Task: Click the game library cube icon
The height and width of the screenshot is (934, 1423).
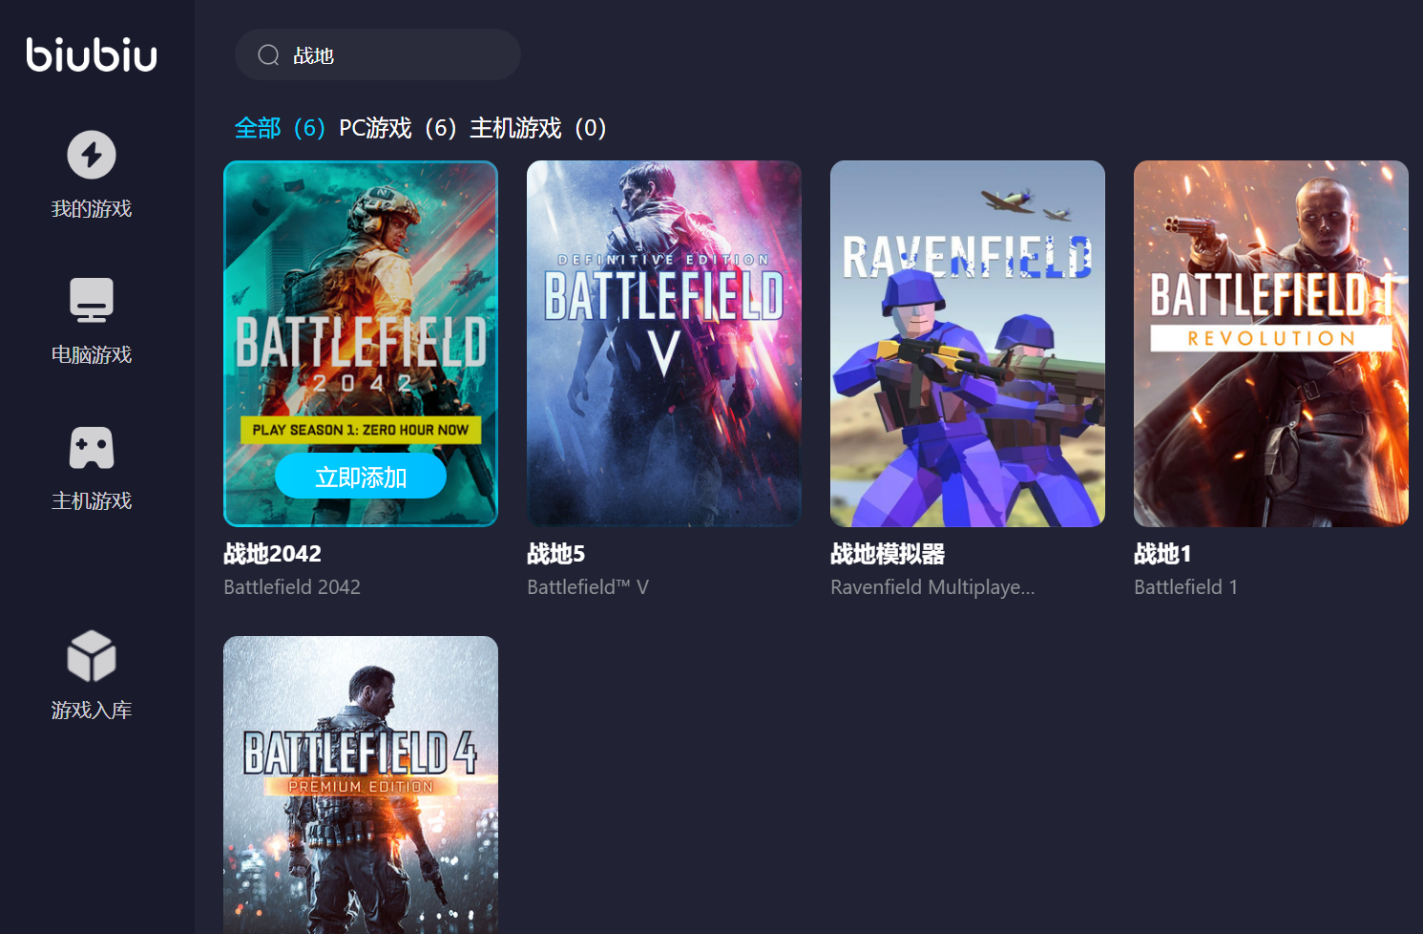Action: point(92,656)
